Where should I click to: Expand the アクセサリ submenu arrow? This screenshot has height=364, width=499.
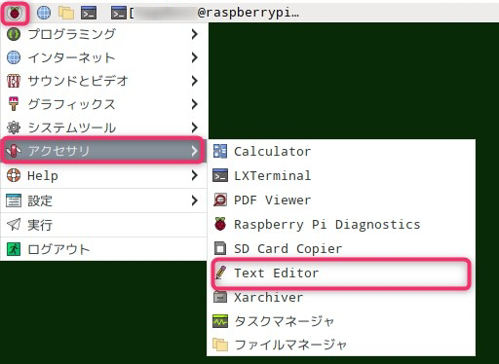point(194,151)
